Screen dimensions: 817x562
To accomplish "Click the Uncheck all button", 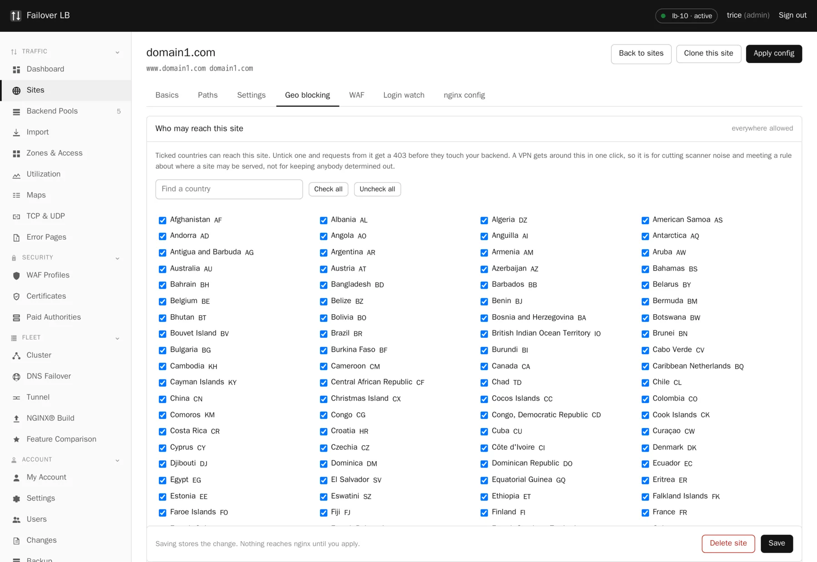I will [x=377, y=189].
